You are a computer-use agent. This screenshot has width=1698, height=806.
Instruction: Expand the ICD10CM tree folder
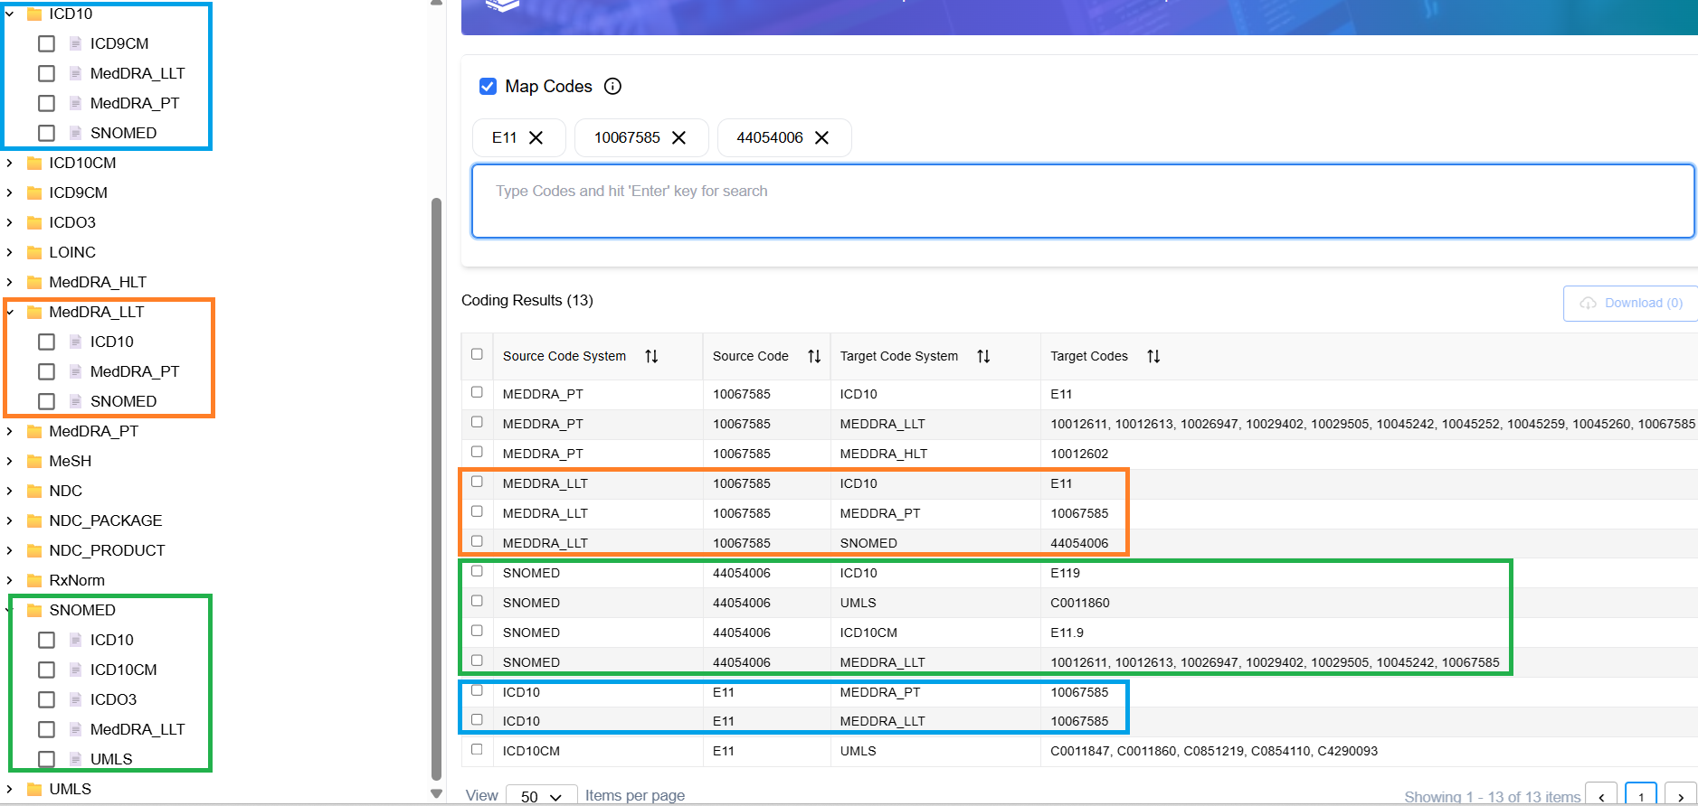point(10,163)
